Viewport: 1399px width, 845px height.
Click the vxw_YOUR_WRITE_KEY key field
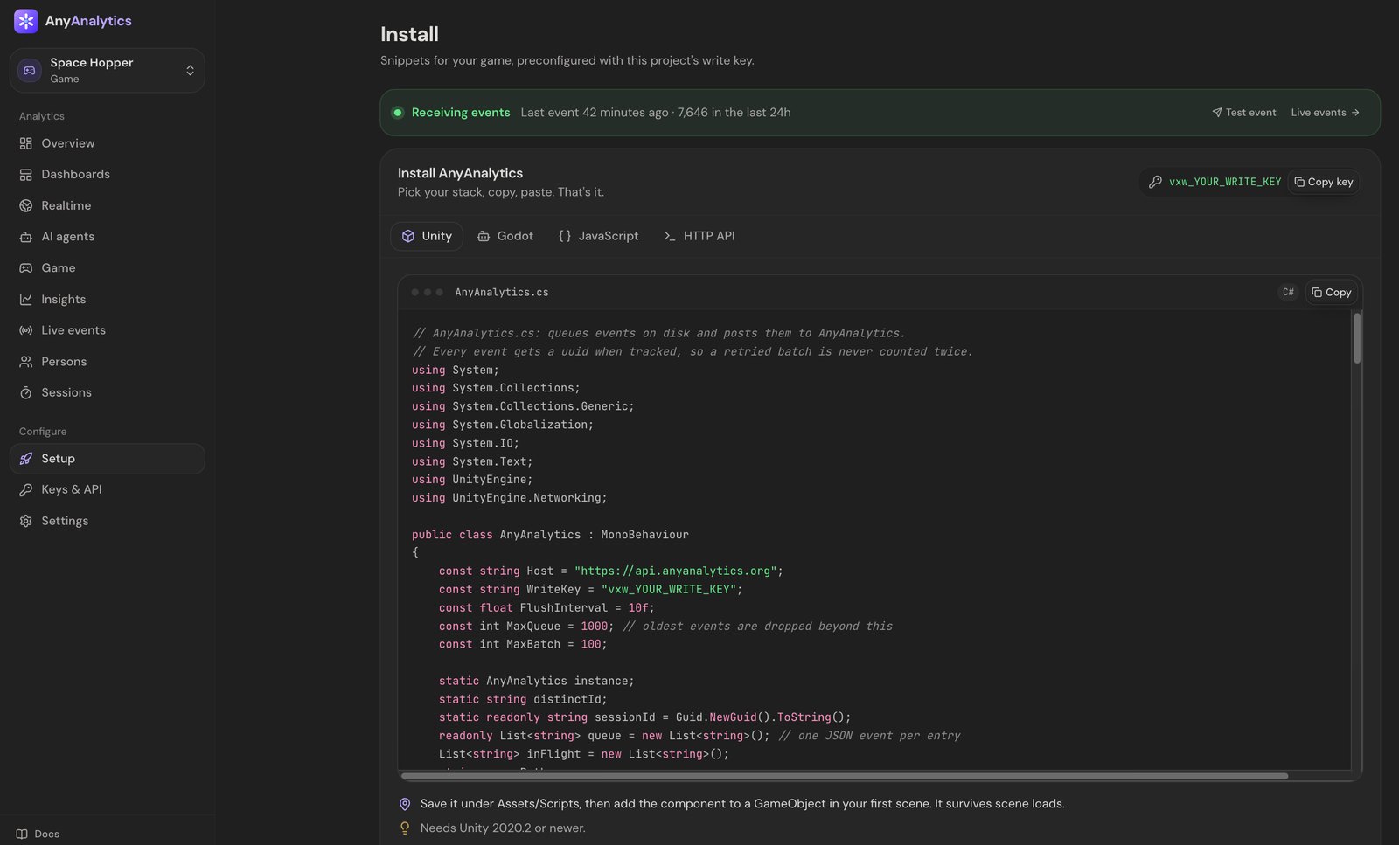click(1225, 182)
